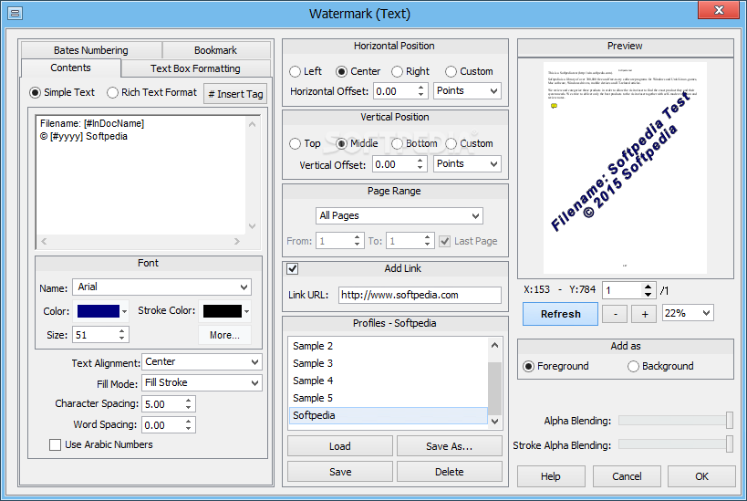This screenshot has height=501, width=747.
Task: Delete the selected profile
Action: click(450, 472)
